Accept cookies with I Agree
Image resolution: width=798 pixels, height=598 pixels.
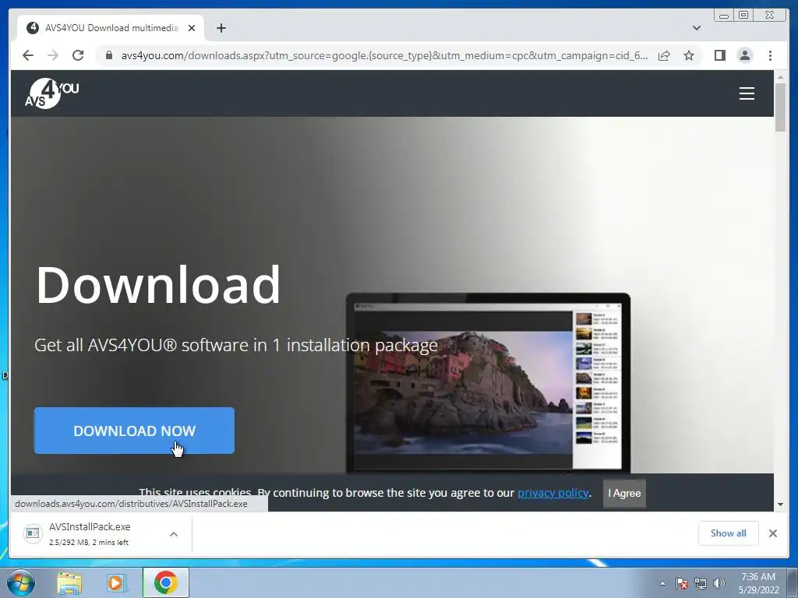coord(624,493)
